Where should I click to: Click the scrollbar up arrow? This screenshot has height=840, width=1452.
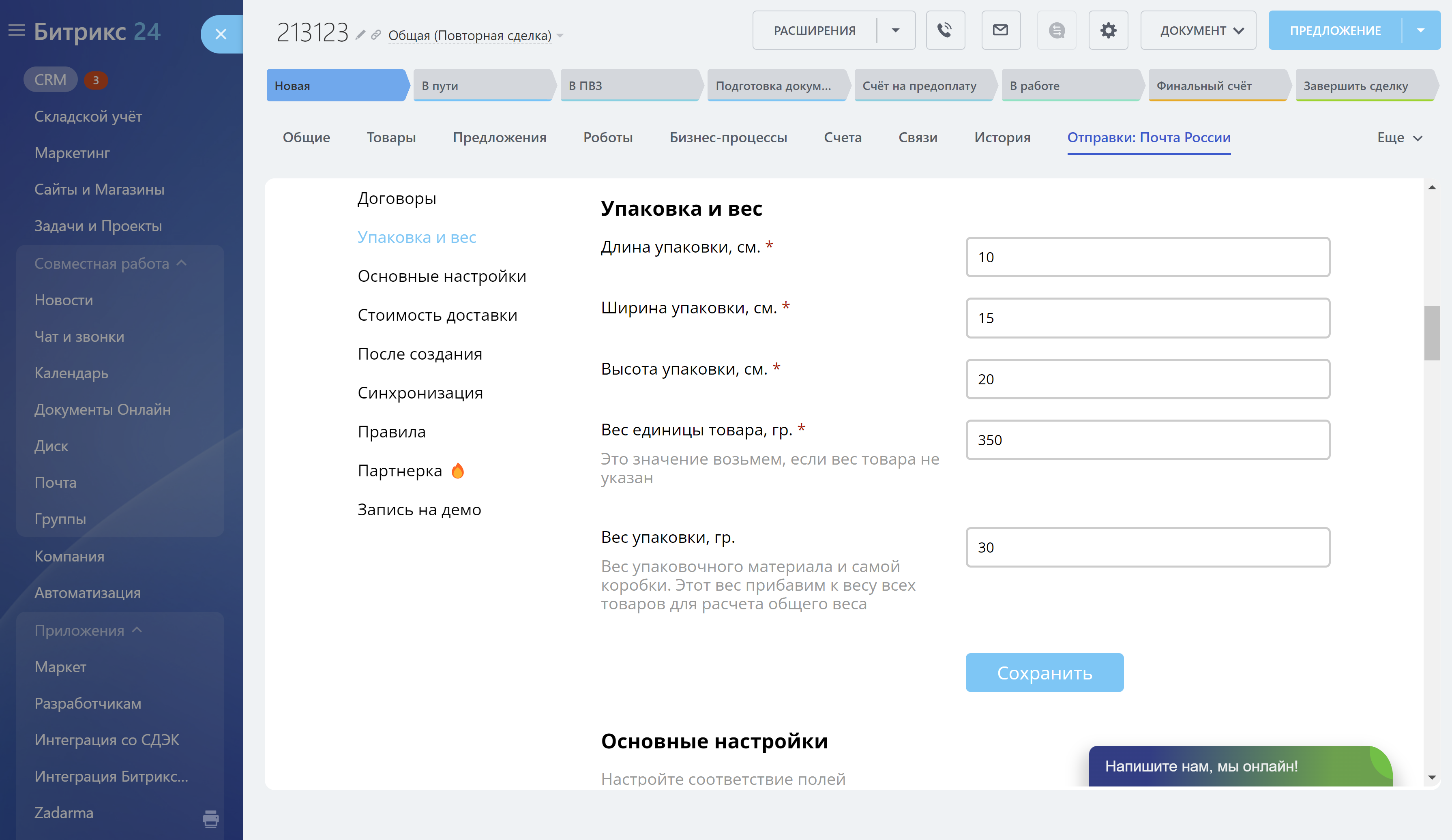coord(1432,187)
